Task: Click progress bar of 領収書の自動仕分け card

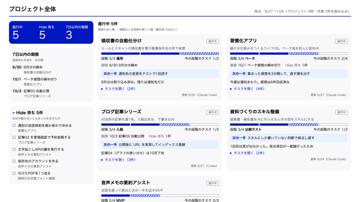Action: 160,54
